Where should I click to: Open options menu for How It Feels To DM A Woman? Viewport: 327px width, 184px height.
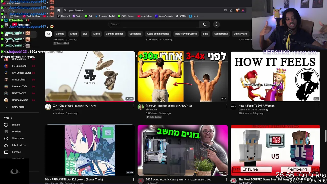pos(319,106)
